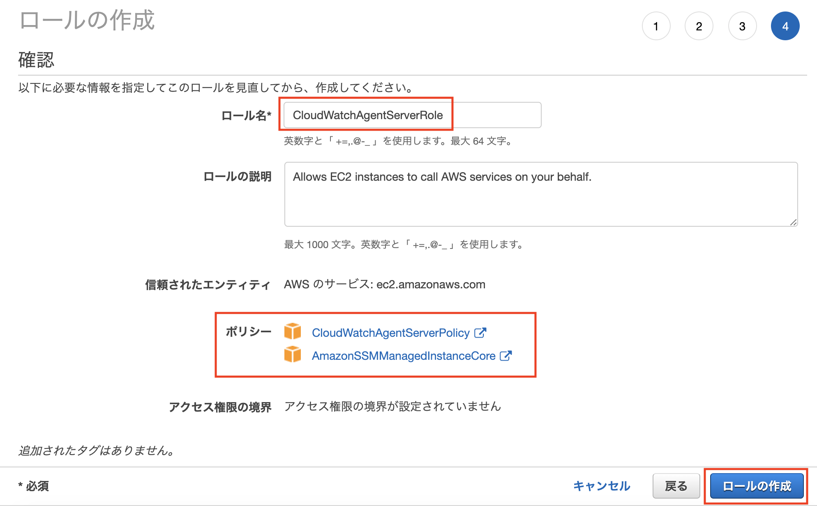The height and width of the screenshot is (506, 817).
Task: Go to wizard step 1
Action: pos(656,26)
